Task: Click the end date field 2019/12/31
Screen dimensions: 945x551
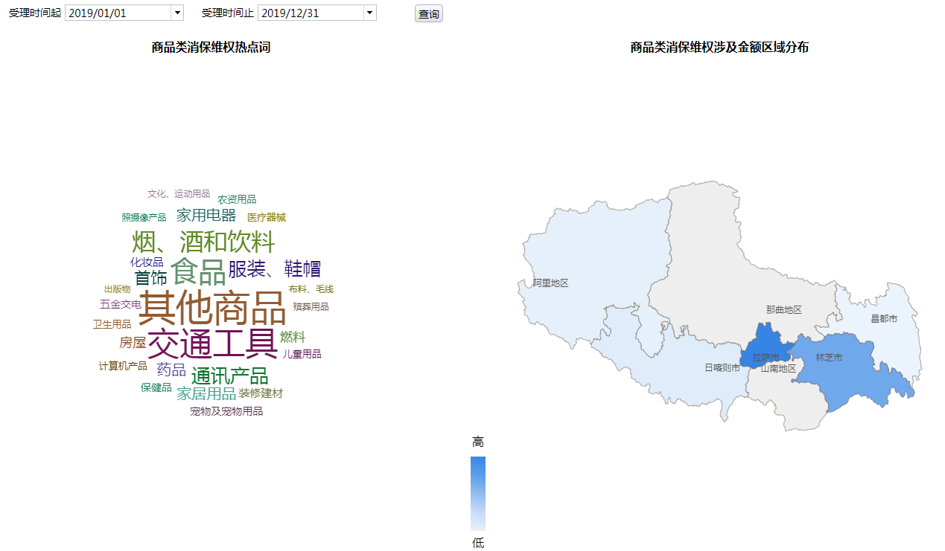Action: coord(311,13)
